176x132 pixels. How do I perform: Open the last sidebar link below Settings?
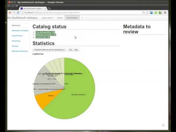[x=20, y=51]
